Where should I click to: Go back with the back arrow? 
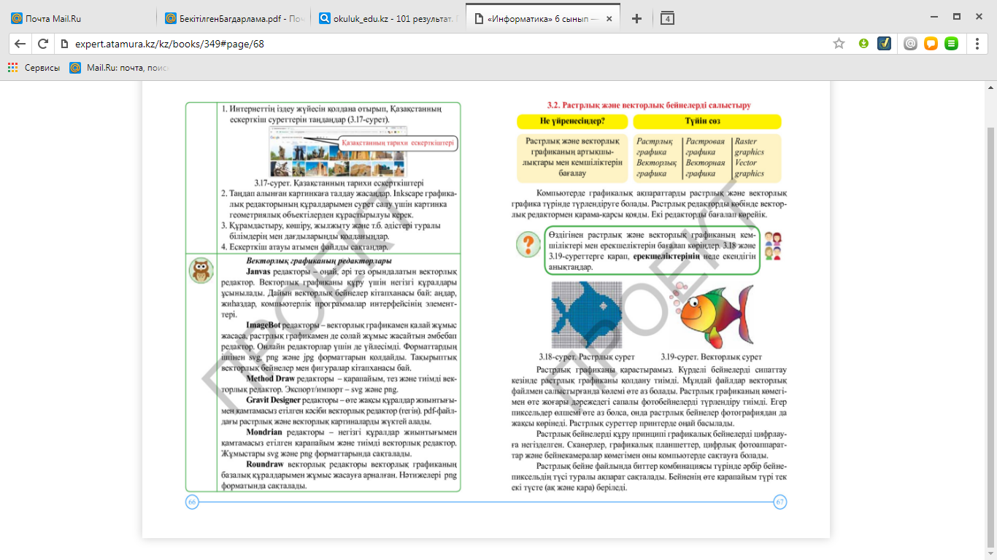[x=20, y=44]
